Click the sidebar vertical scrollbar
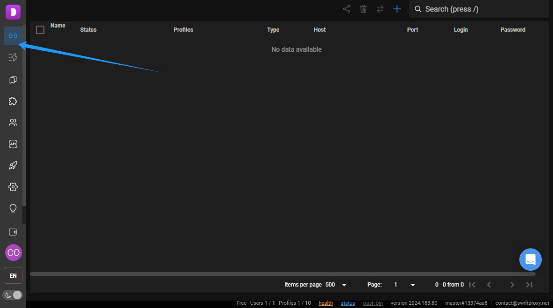Viewport: 553px width, 308px height. [24, 116]
